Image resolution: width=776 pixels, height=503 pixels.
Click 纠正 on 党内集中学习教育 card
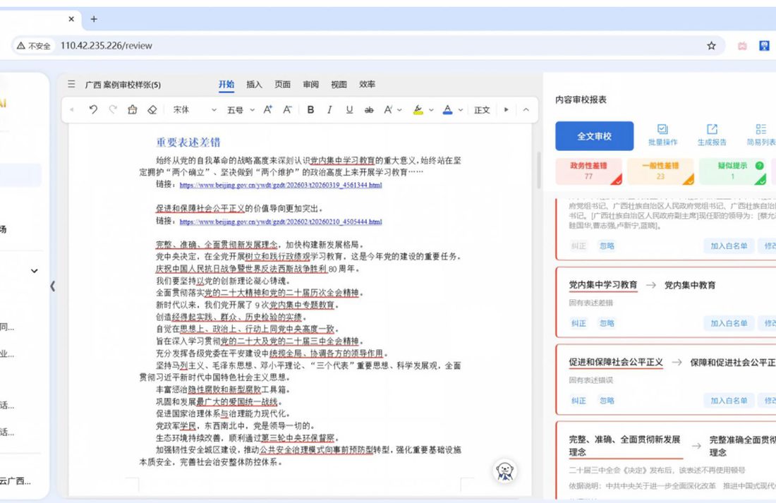[x=578, y=323]
